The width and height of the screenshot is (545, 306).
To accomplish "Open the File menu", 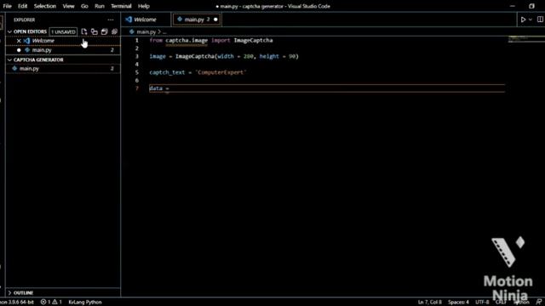I will pos(7,6).
